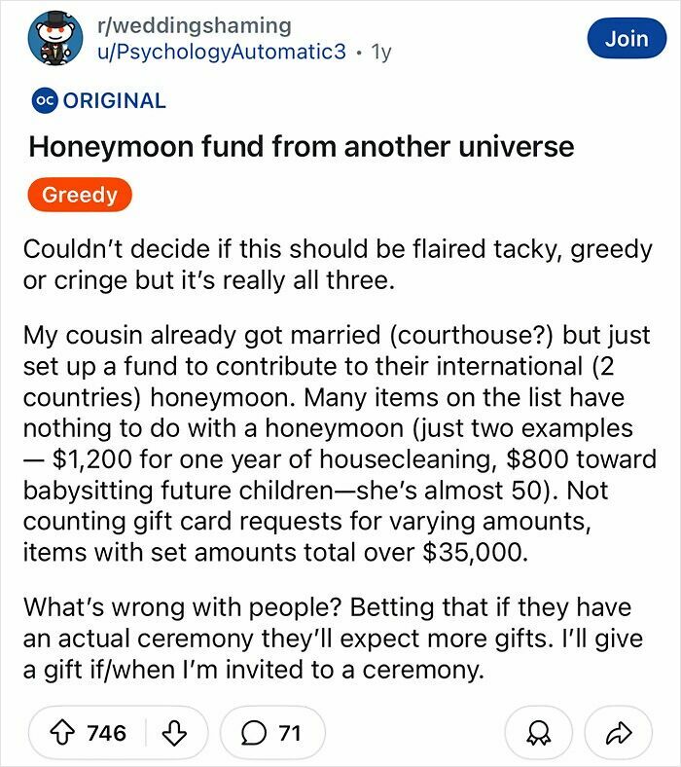Filter by the Greedy flair tag
Screen dimensions: 681x767
[80, 195]
